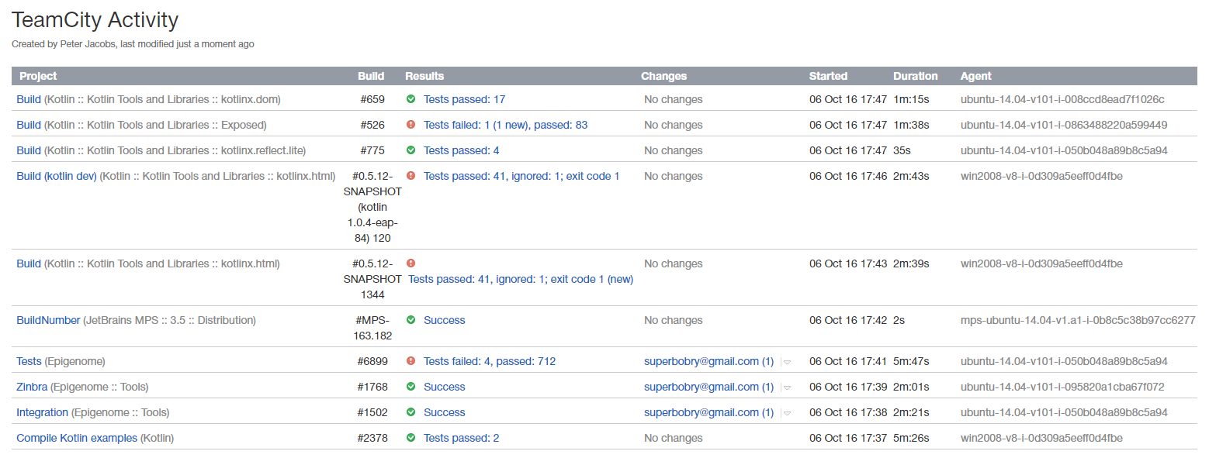Click red failure icon for build #526
This screenshot has width=1209, height=458.
click(x=411, y=125)
